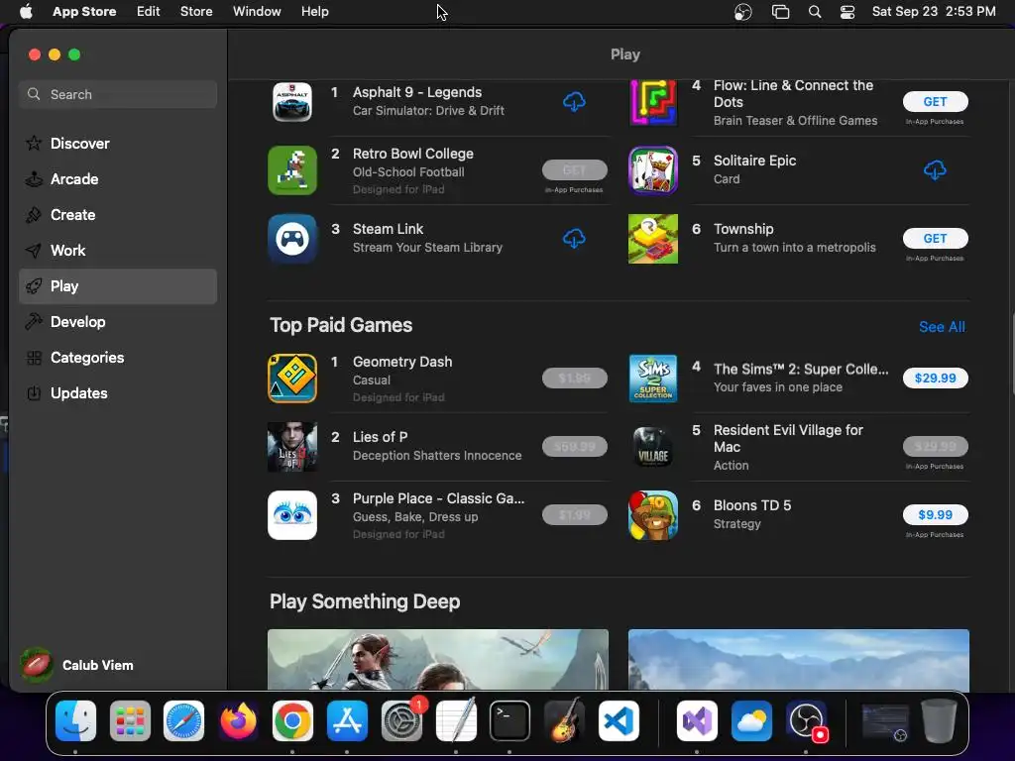
Task: Open the Solitaire Epic app icon
Action: point(653,170)
